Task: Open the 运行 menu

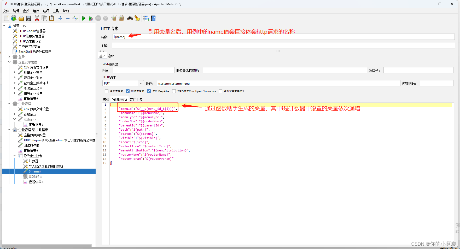Action: pyautogui.click(x=36, y=11)
